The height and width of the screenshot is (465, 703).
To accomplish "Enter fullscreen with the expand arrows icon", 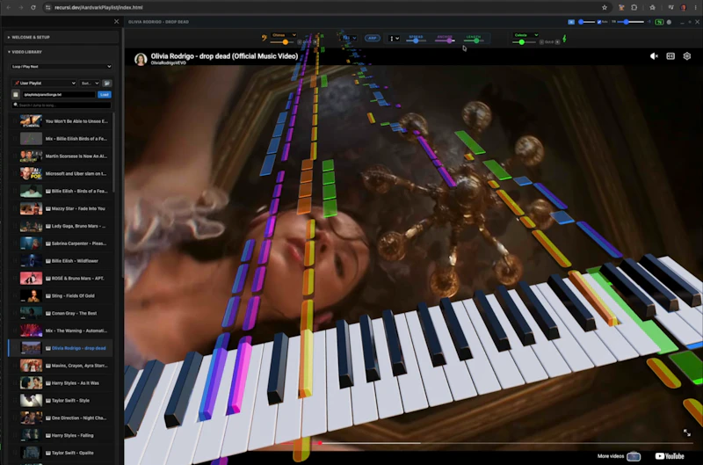I will pos(687,432).
